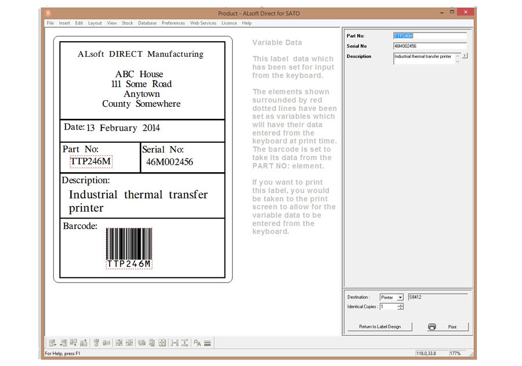Click the ALsoft app icon in title bar
Screen dimensions: 522x366
[48, 13]
